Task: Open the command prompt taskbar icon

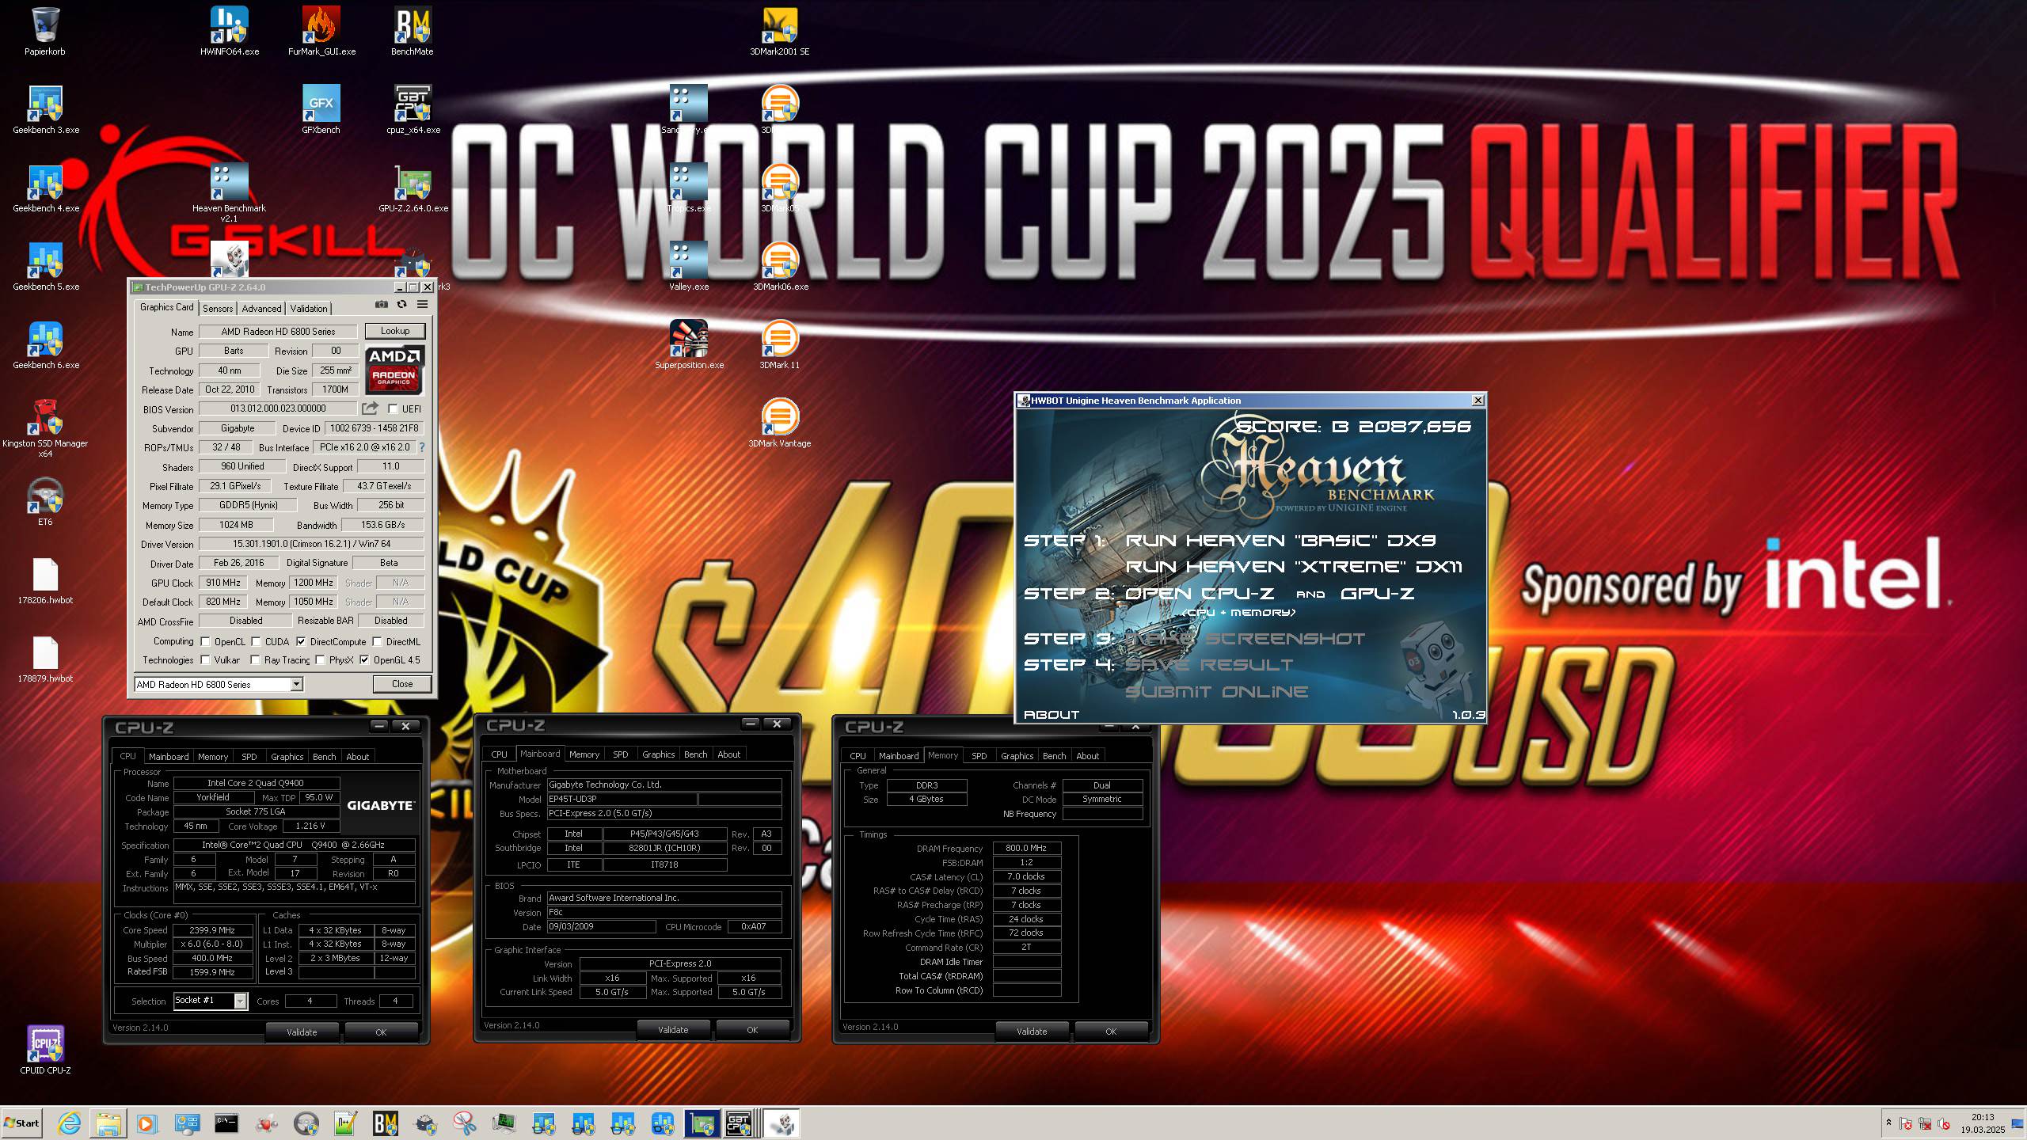Action: click(226, 1123)
